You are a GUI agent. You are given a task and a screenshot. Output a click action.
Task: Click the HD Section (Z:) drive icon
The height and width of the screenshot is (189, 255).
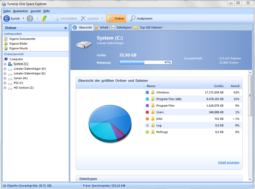click(x=10, y=88)
